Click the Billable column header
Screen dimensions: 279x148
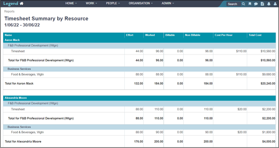tap(170, 35)
